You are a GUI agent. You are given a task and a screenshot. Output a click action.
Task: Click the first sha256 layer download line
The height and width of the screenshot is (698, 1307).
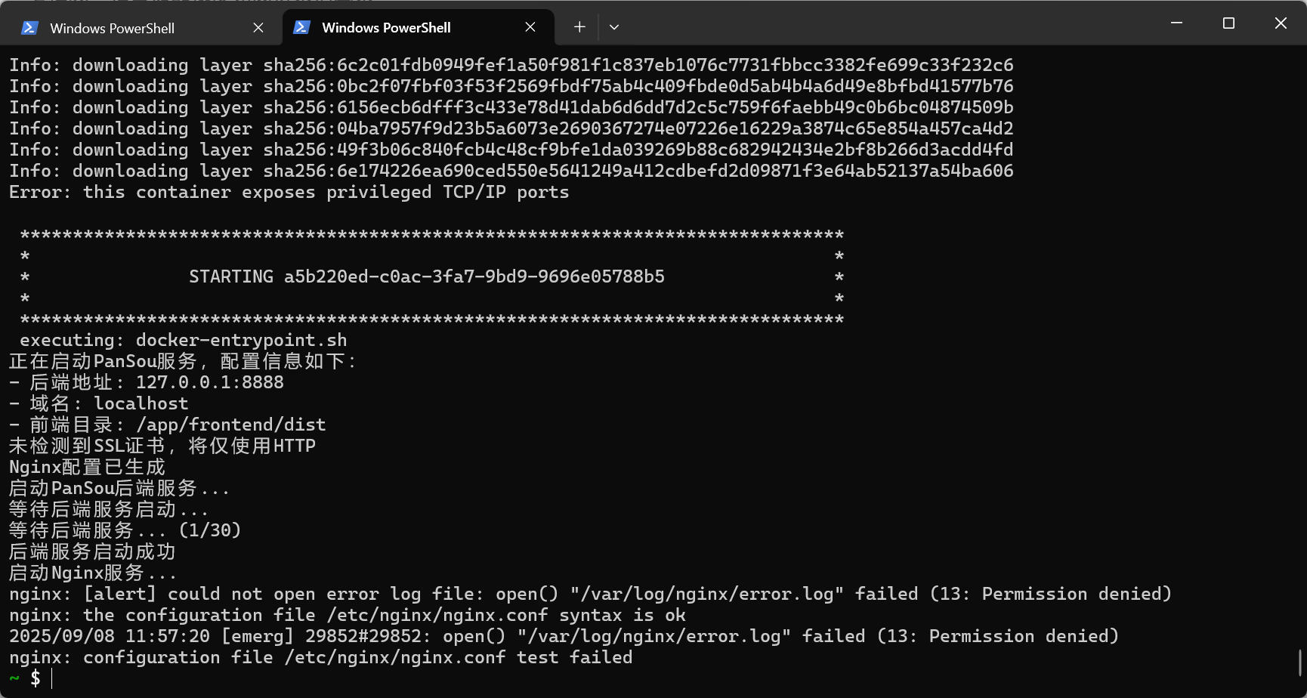pyautogui.click(x=511, y=65)
